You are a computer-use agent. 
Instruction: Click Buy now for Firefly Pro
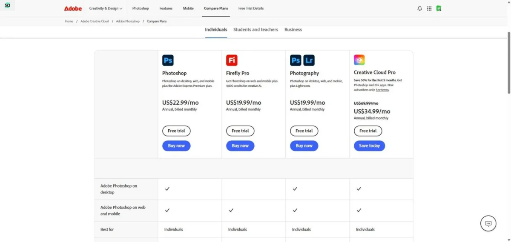click(240, 146)
